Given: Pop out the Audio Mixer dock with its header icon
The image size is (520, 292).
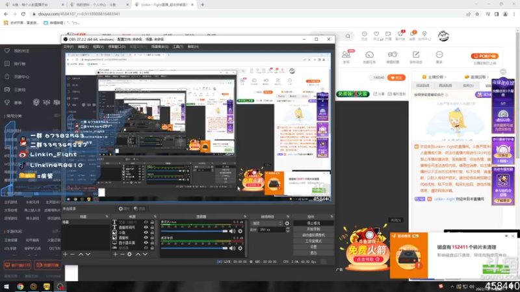Looking at the screenshot, I should [x=245, y=217].
